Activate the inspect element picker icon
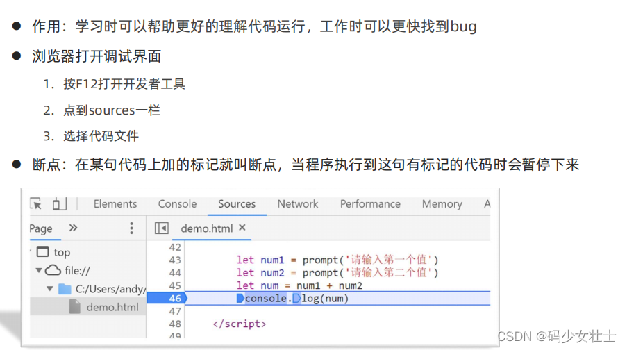627x350 pixels. click(x=35, y=203)
